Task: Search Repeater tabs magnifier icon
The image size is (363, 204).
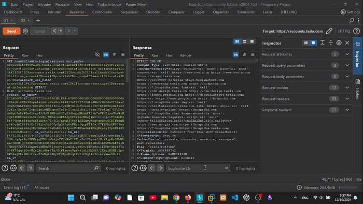Action: click(352, 21)
